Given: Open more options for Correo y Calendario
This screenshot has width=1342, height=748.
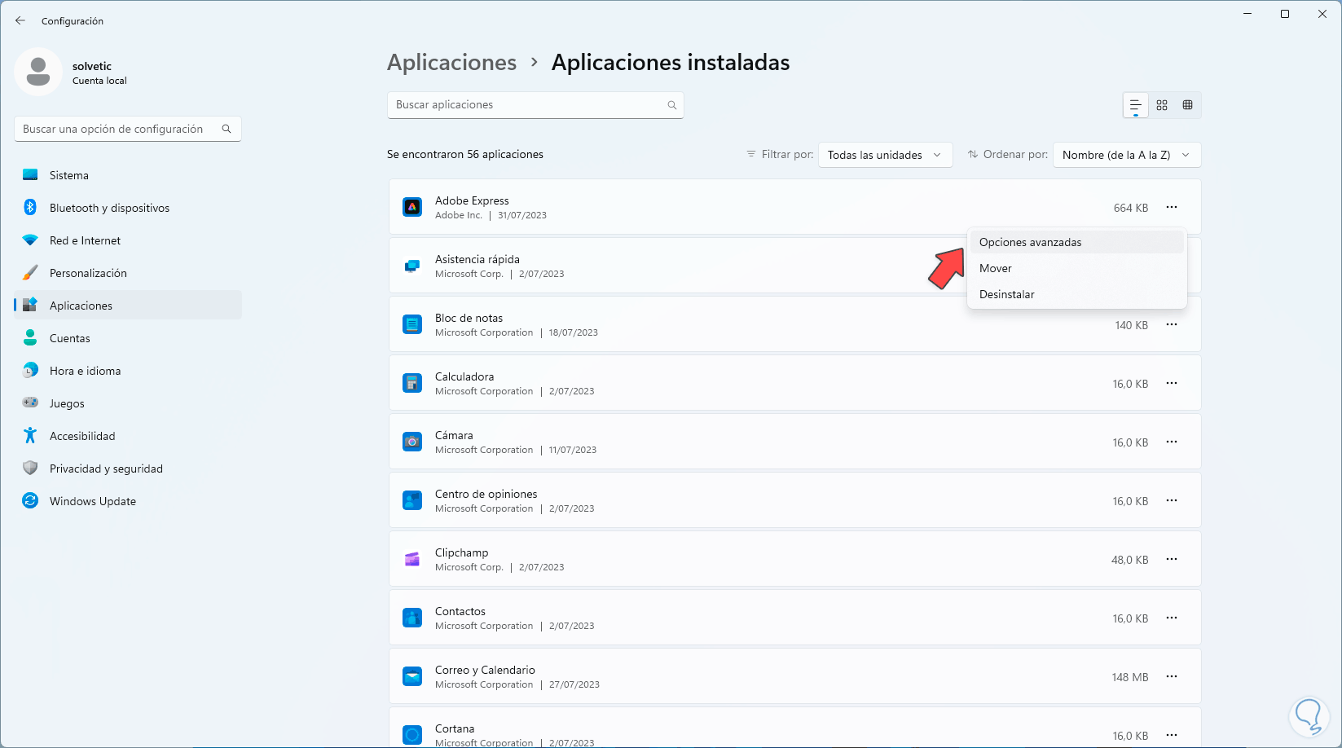Looking at the screenshot, I should point(1172,677).
